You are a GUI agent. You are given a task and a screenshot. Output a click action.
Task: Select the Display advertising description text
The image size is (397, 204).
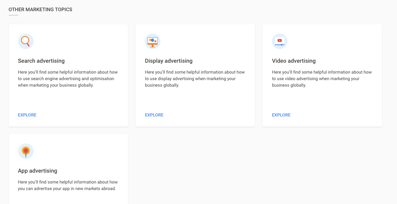[195, 79]
